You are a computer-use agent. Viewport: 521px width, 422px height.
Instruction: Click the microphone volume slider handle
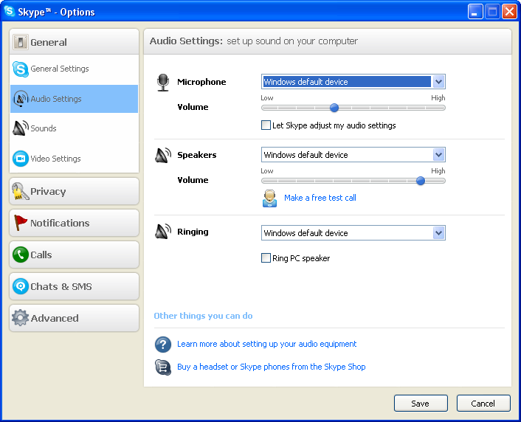coord(334,108)
